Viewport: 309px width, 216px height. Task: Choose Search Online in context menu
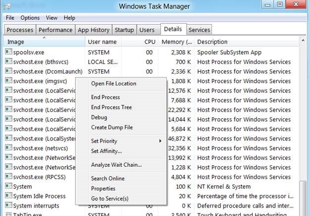(x=108, y=178)
